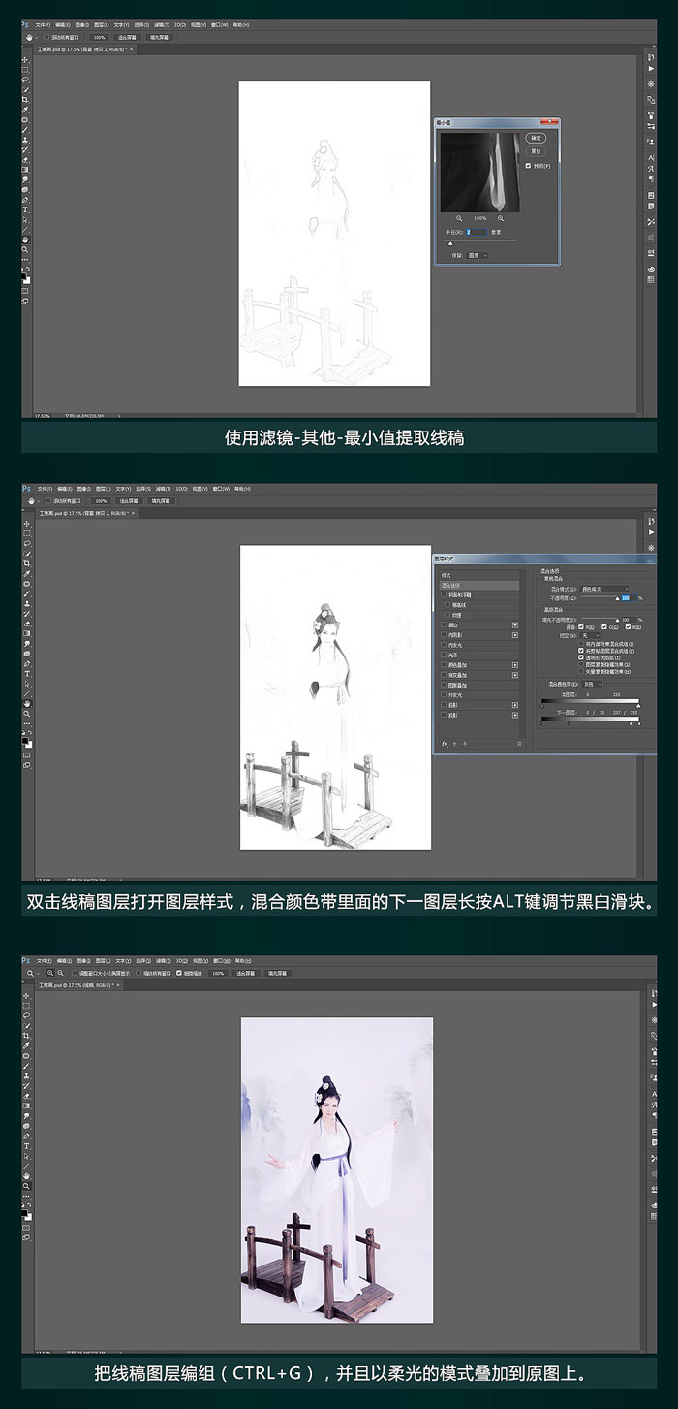Select the Eyedropper tool in top screenshot

point(25,110)
